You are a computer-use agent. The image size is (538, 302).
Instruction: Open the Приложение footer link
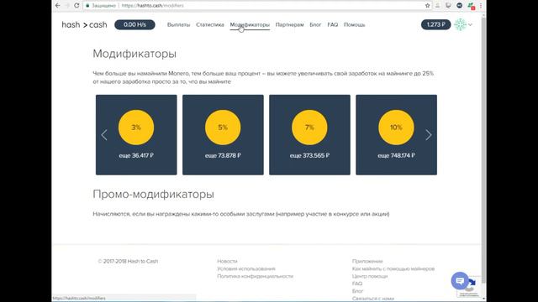tap(367, 261)
